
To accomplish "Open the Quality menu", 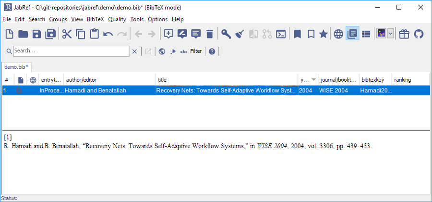I will [117, 19].
